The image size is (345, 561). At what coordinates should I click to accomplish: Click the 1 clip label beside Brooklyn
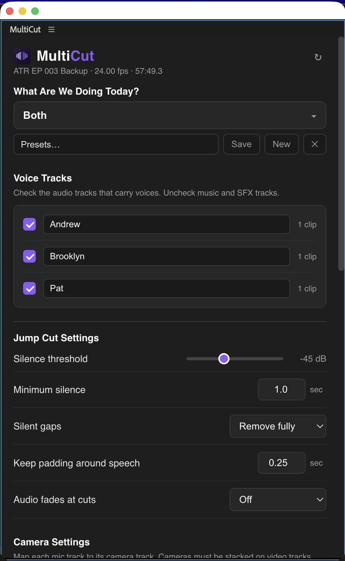point(307,257)
